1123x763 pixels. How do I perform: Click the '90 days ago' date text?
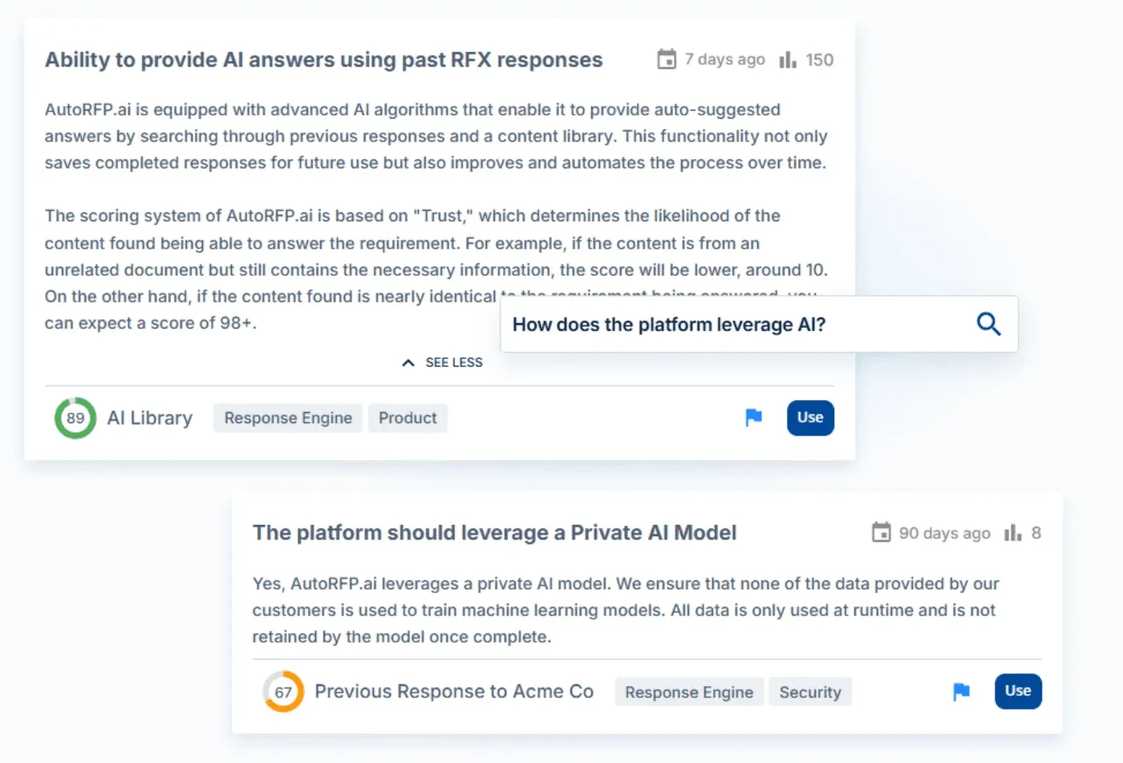pos(944,533)
